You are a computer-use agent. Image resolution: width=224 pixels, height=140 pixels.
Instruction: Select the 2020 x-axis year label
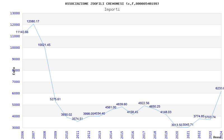[x=177, y=135]
